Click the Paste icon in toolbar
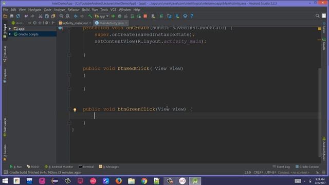The width and height of the screenshot is (329, 185). click(x=53, y=16)
